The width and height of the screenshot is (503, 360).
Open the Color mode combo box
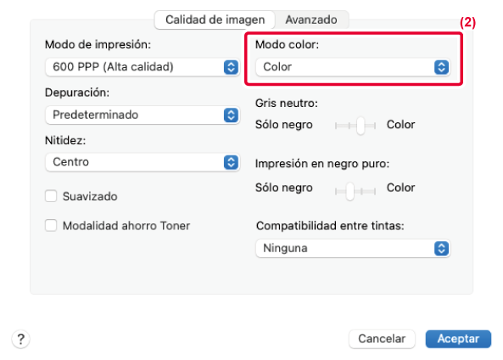tap(353, 67)
